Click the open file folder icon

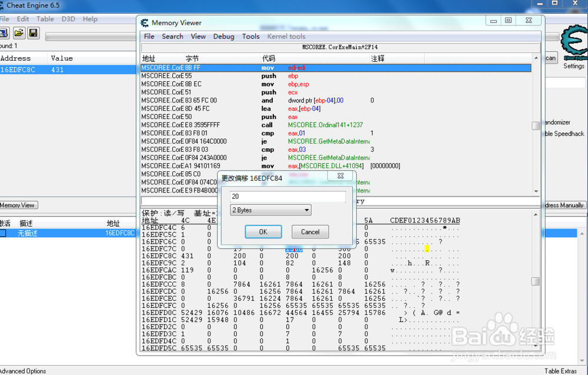[x=19, y=33]
